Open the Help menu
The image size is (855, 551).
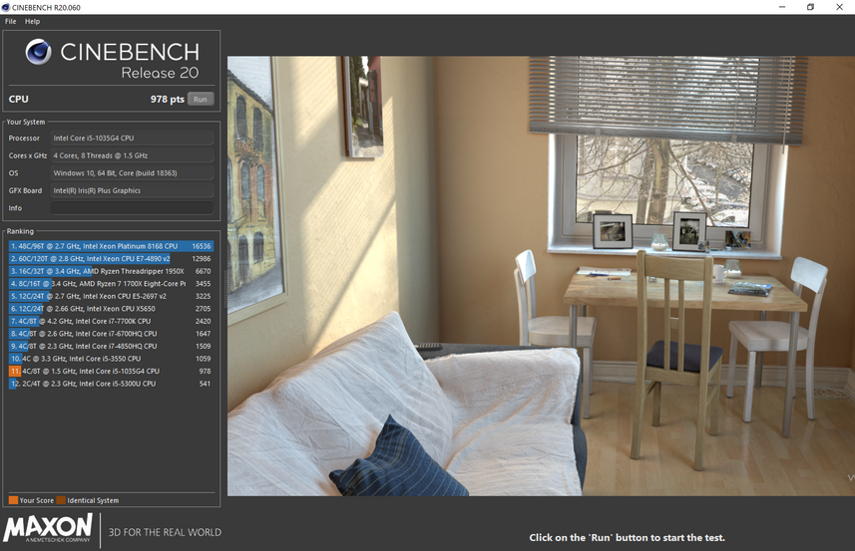point(32,21)
